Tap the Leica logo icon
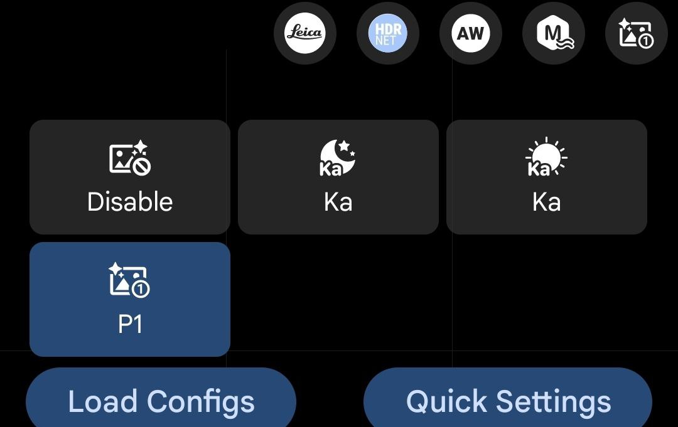 pos(305,33)
